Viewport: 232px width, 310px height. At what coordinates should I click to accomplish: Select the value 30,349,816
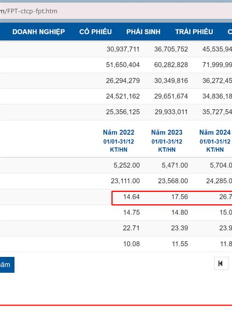click(171, 81)
